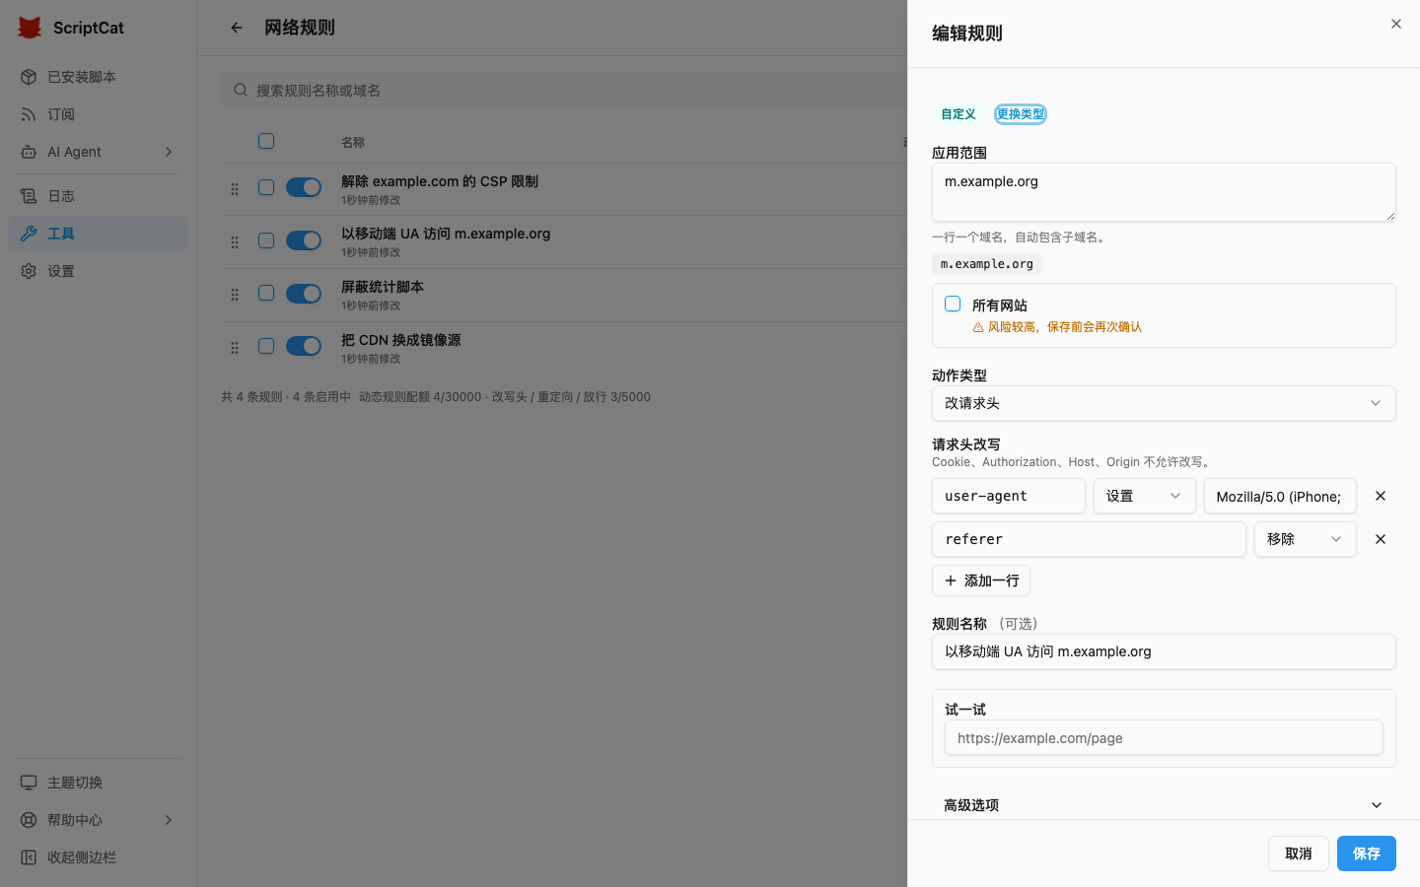Collapse the sidebar (收起侧边栏)

tap(98, 857)
